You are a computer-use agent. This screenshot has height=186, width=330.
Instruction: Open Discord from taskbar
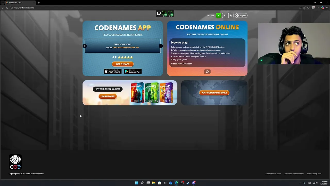pyautogui.click(x=193, y=183)
